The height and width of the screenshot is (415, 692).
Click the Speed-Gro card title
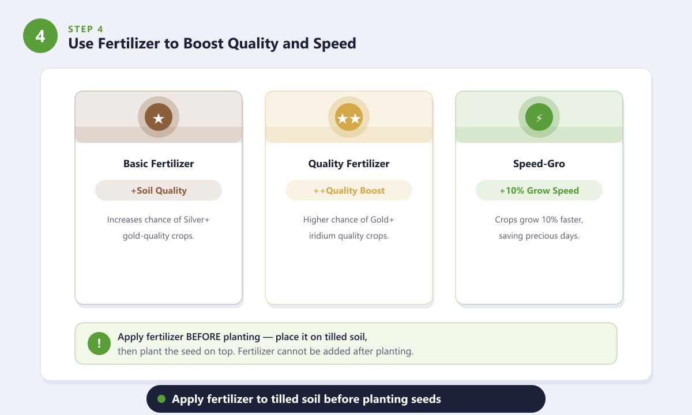pos(539,164)
